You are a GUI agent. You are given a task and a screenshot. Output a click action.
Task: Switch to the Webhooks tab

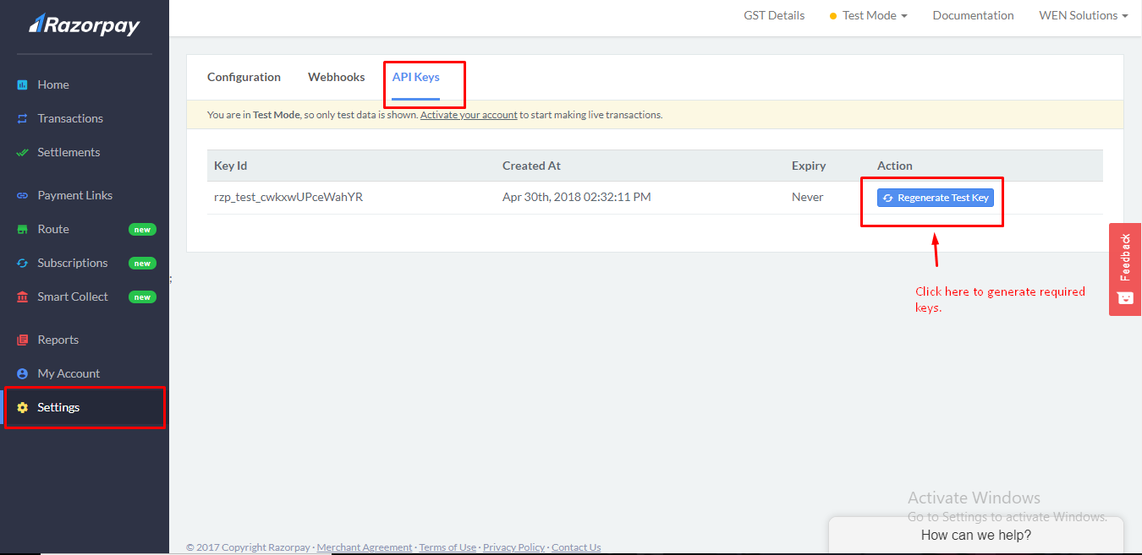[x=336, y=77]
